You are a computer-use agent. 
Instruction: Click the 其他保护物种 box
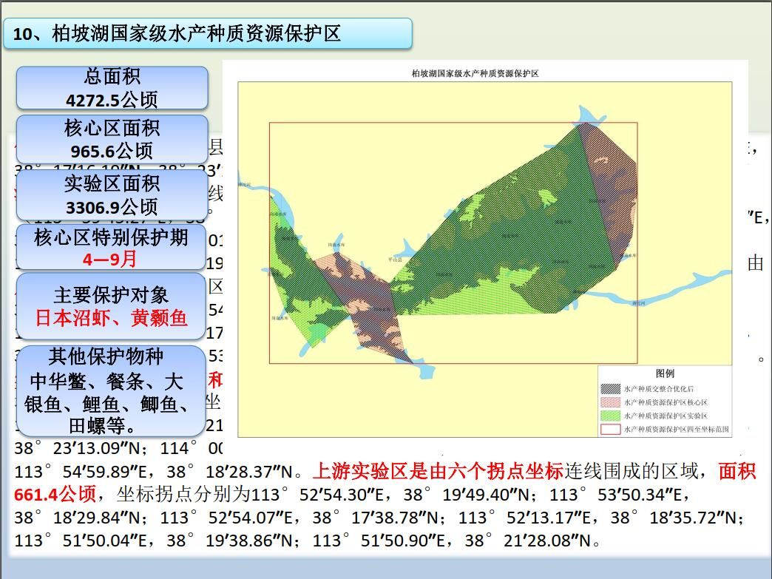(111, 391)
